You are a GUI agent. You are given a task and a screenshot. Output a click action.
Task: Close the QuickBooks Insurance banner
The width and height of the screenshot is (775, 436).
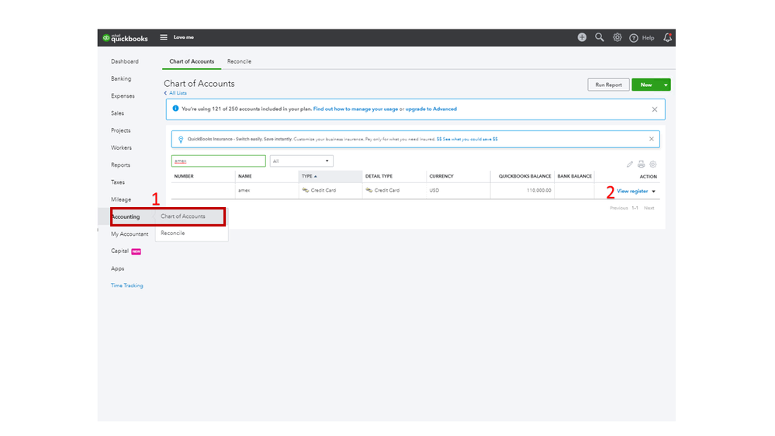[x=652, y=139]
